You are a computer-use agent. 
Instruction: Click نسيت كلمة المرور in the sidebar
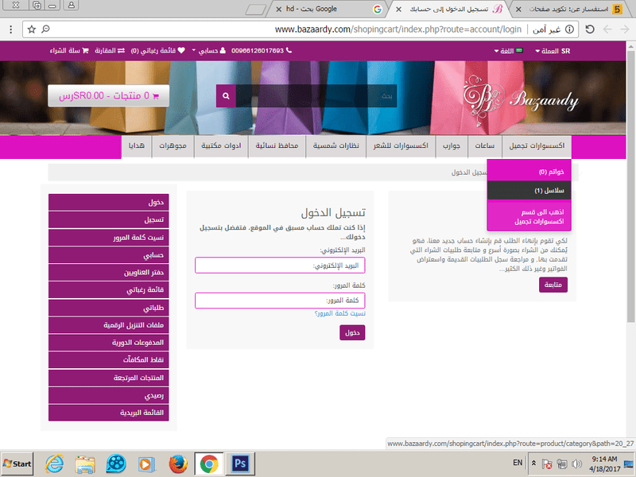click(109, 237)
